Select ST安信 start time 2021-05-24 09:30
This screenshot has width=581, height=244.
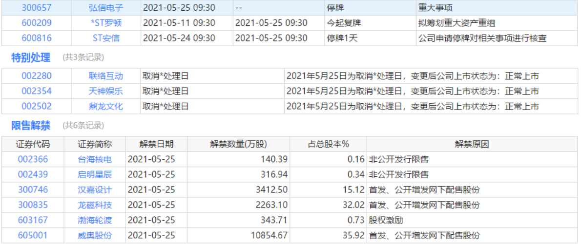179,38
